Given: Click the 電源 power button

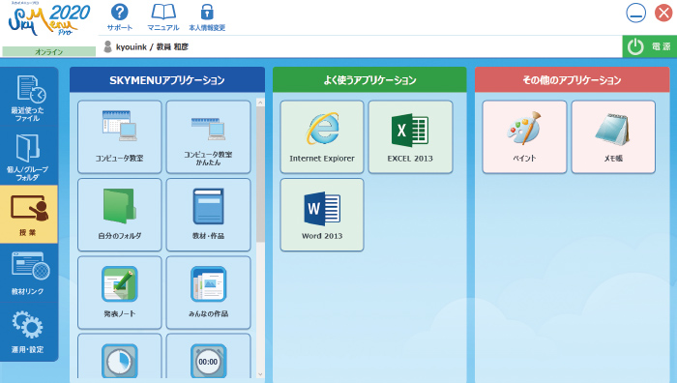Looking at the screenshot, I should pyautogui.click(x=650, y=46).
